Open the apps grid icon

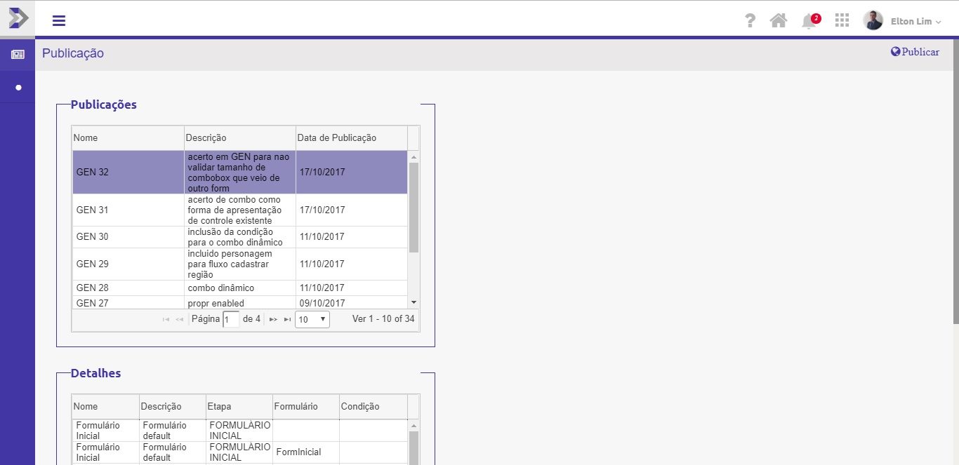[x=842, y=20]
